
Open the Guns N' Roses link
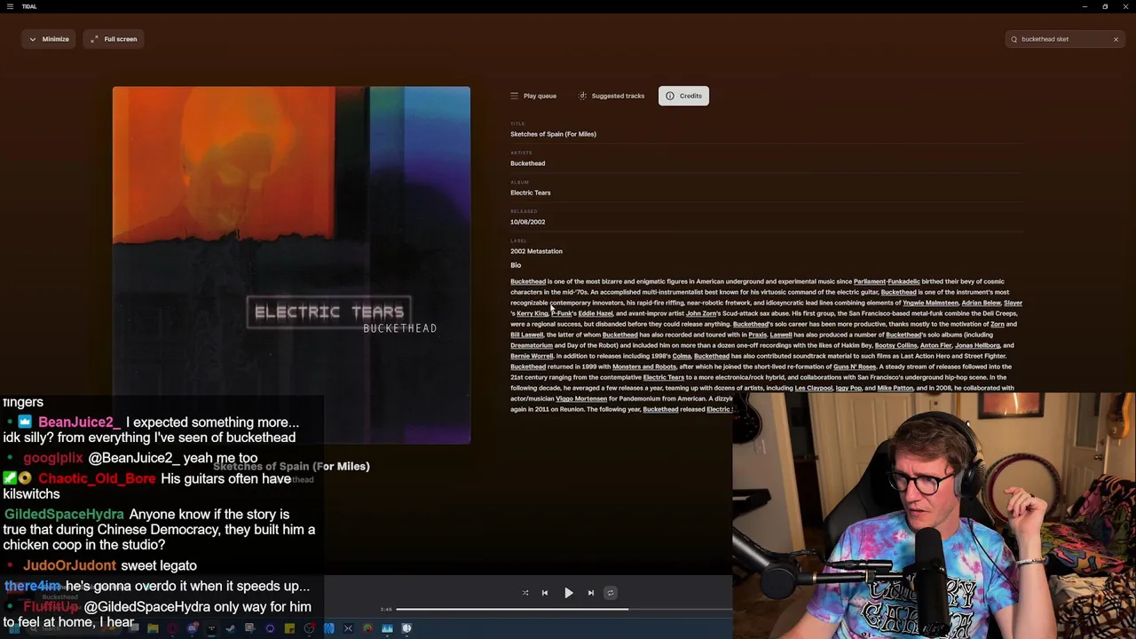855,367
